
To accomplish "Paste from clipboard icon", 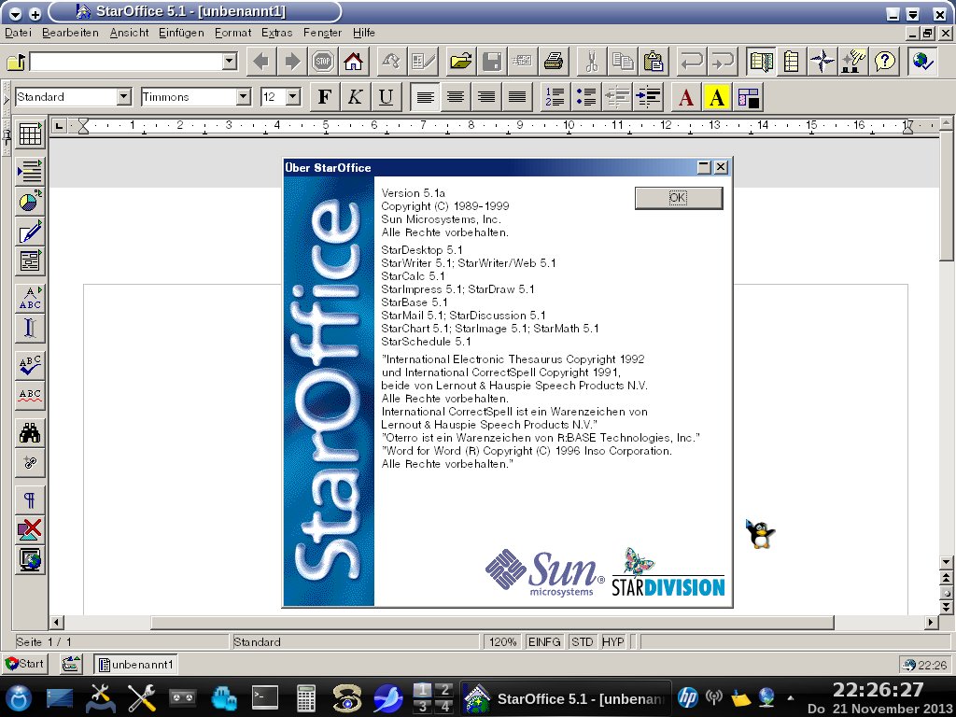I will (x=654, y=61).
